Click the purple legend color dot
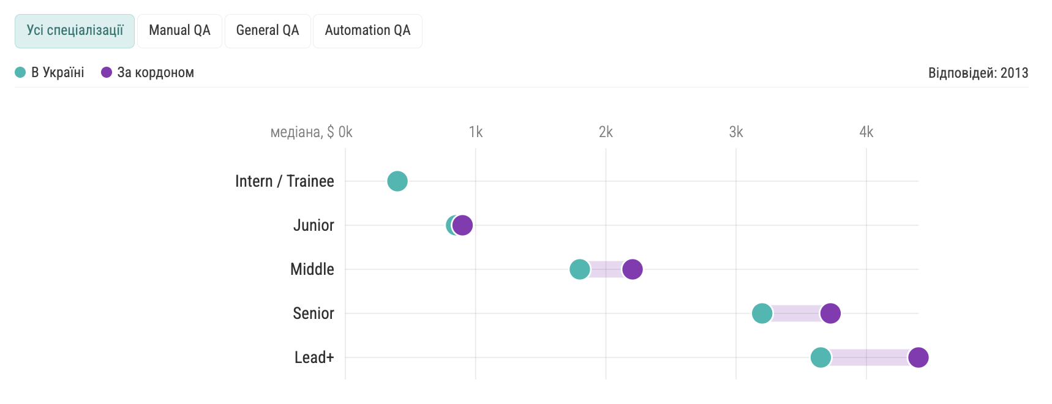The width and height of the screenshot is (1052, 404). [107, 72]
